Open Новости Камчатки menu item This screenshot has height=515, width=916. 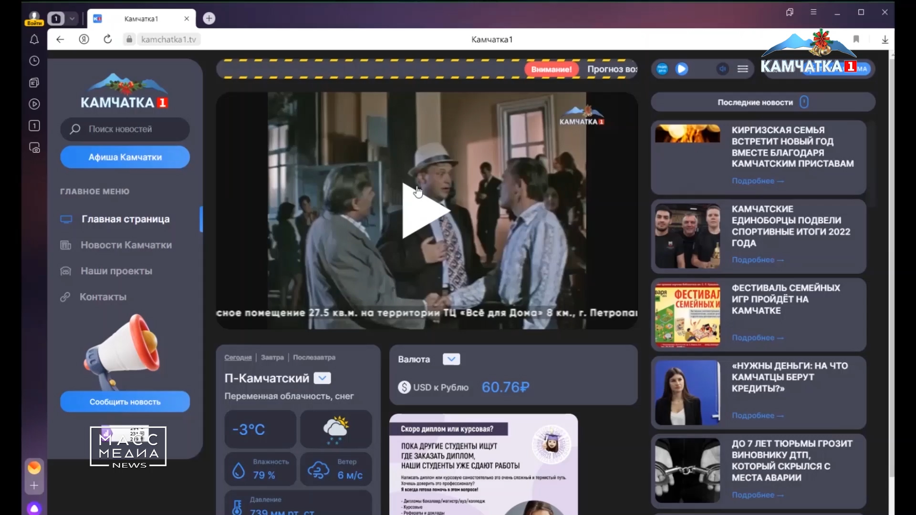(x=126, y=245)
